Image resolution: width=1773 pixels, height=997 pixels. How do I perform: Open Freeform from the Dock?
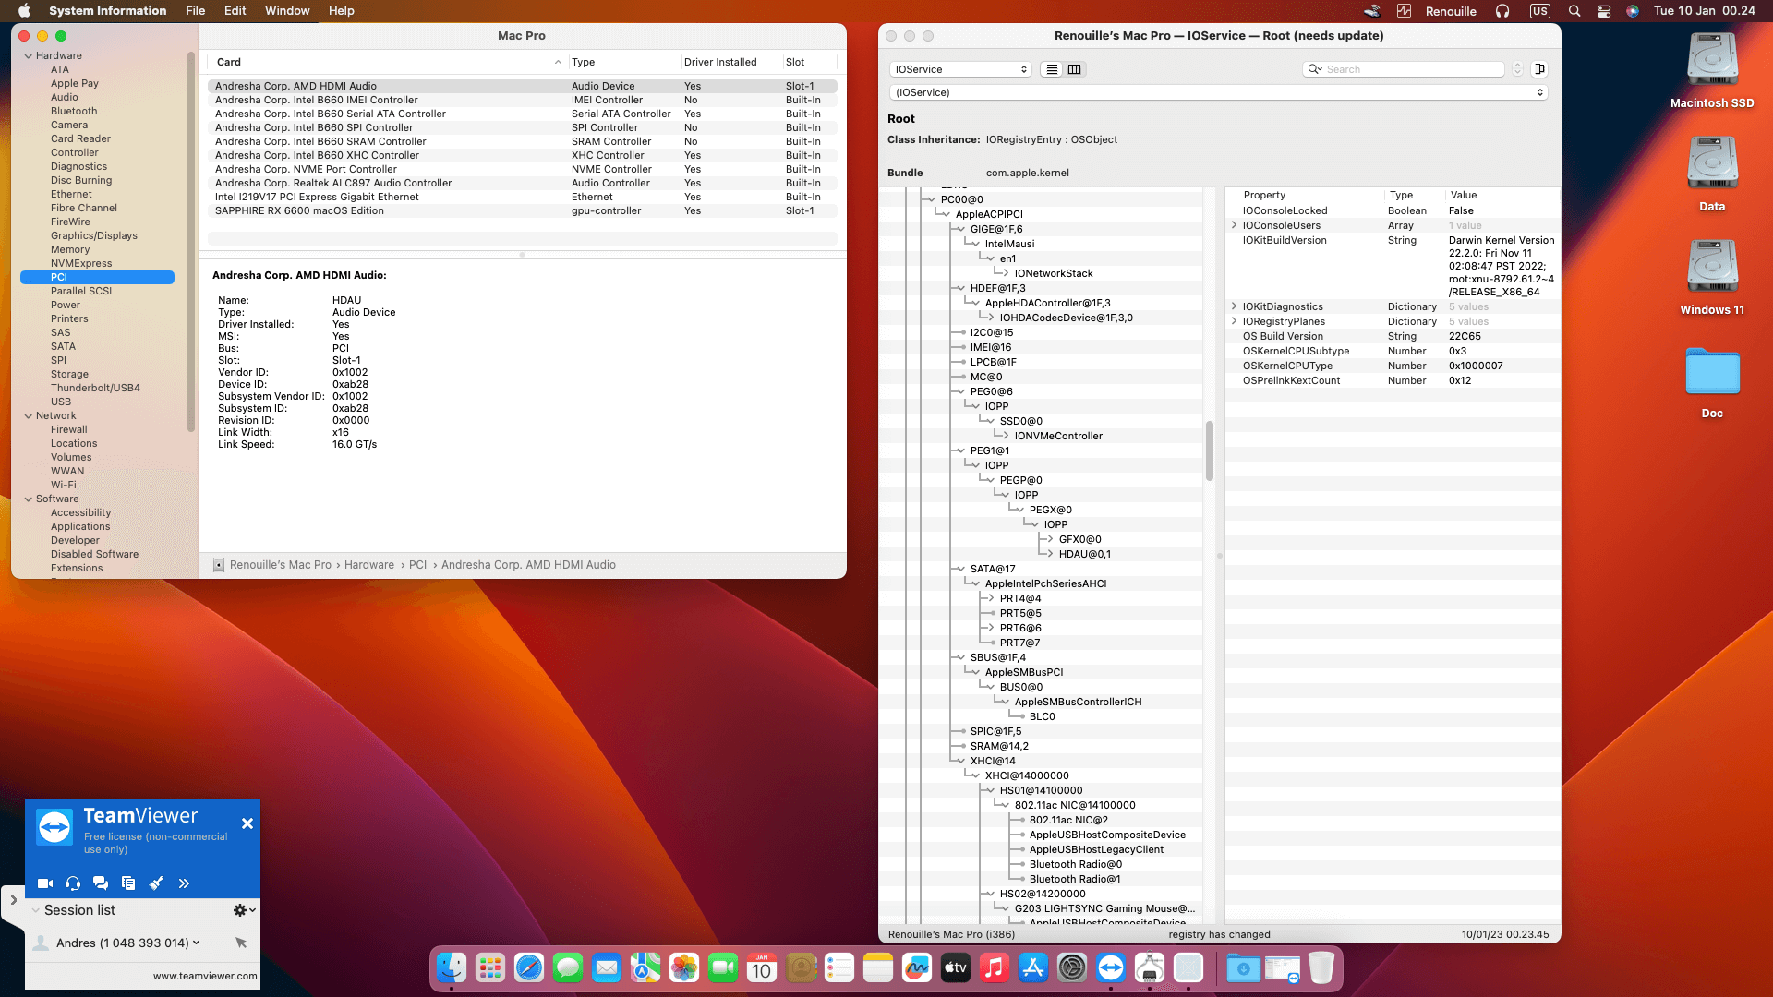(x=917, y=967)
